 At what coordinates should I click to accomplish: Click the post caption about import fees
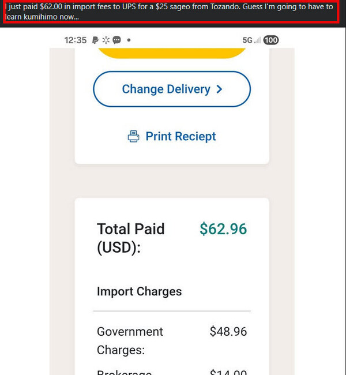click(170, 12)
